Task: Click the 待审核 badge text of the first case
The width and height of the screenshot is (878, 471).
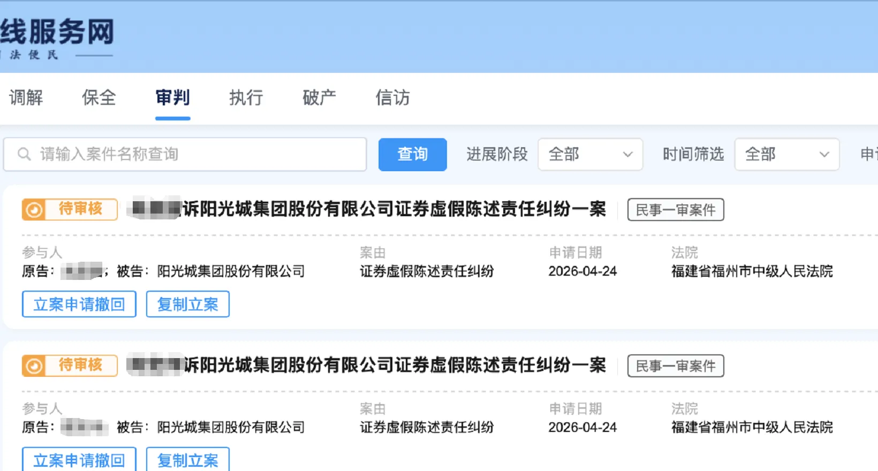Action: (80, 209)
